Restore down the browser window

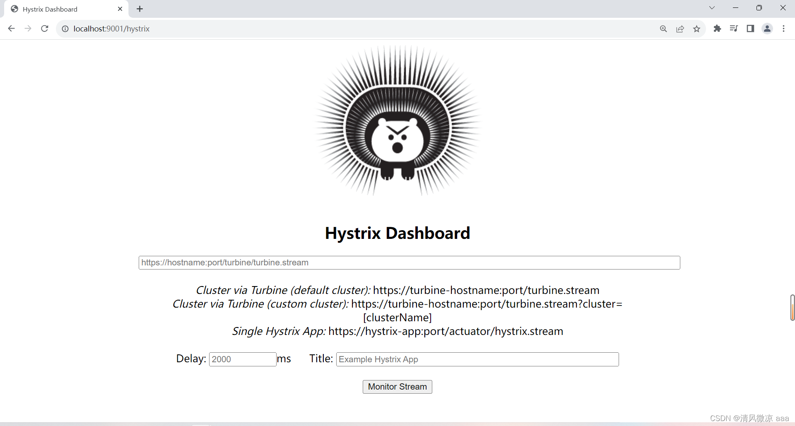coord(759,8)
